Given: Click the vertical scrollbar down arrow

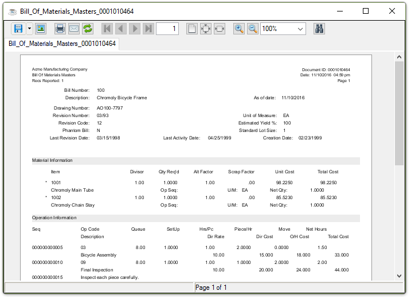Looking at the screenshot, I should 399,275.
